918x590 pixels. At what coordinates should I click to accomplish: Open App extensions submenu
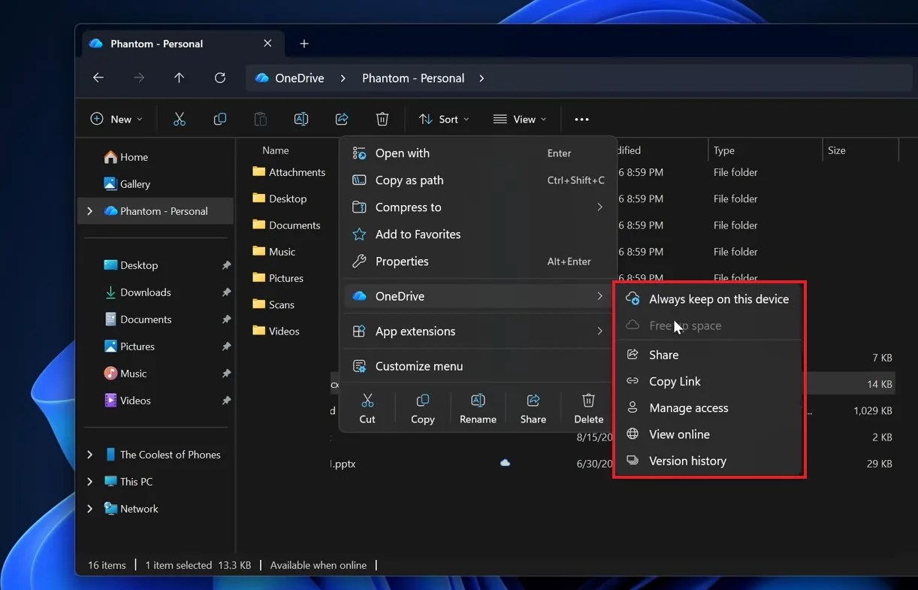(479, 331)
